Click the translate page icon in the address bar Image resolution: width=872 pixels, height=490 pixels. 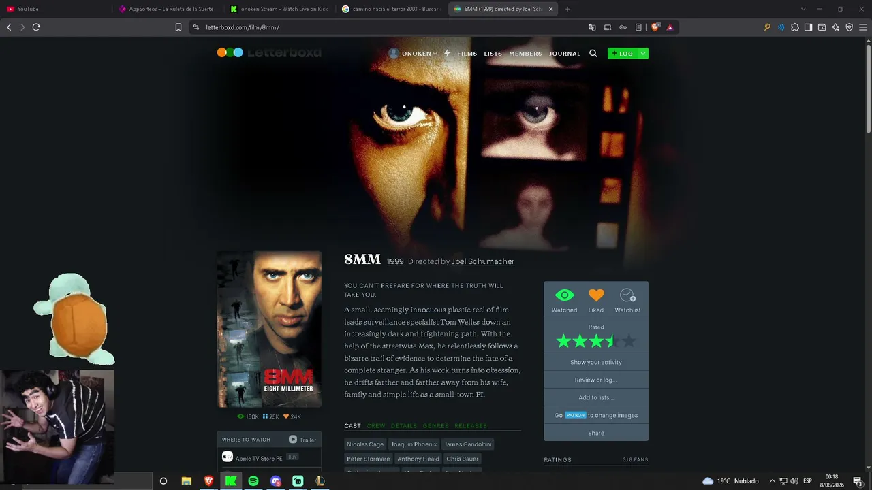pyautogui.click(x=592, y=27)
